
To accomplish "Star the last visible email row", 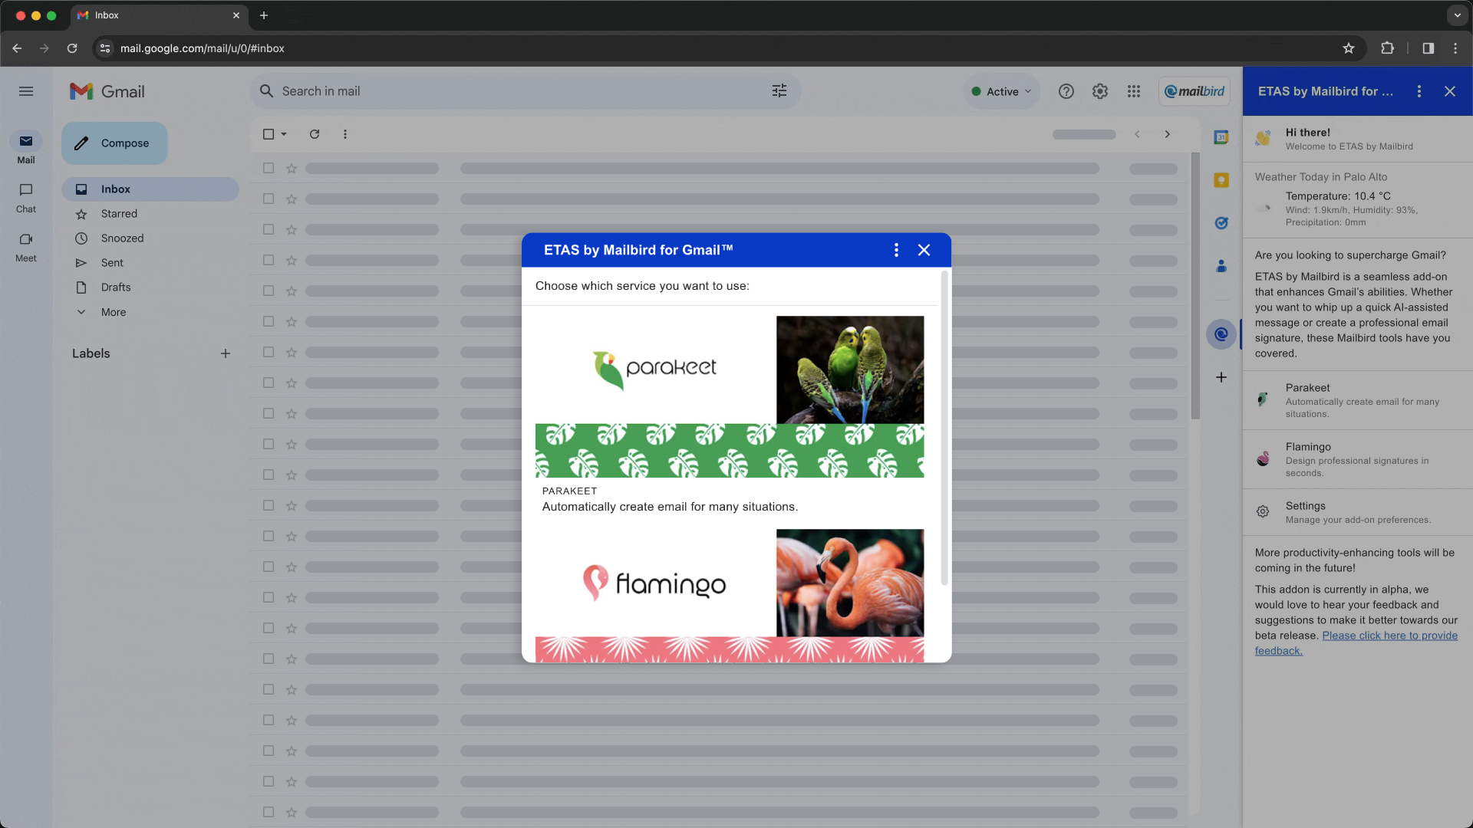I will pyautogui.click(x=292, y=812).
